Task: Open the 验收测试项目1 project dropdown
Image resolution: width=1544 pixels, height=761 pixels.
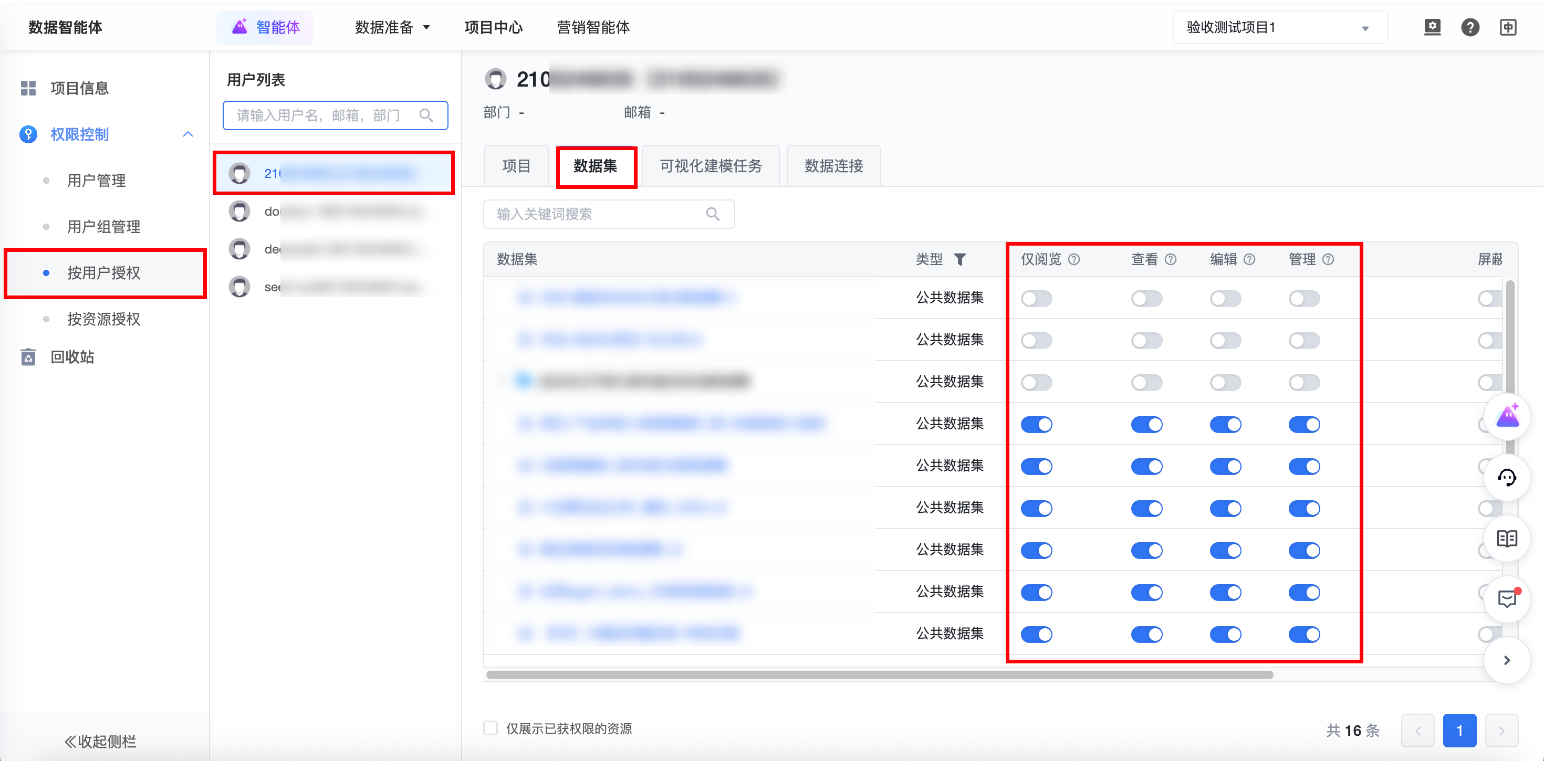Action: point(1280,28)
